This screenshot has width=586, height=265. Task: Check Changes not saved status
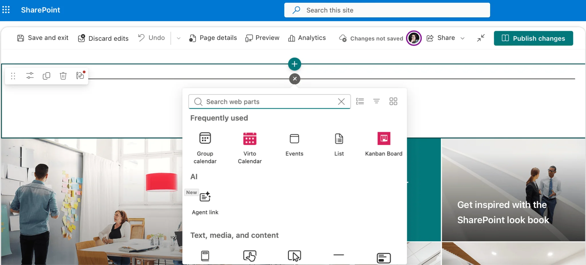(x=371, y=38)
